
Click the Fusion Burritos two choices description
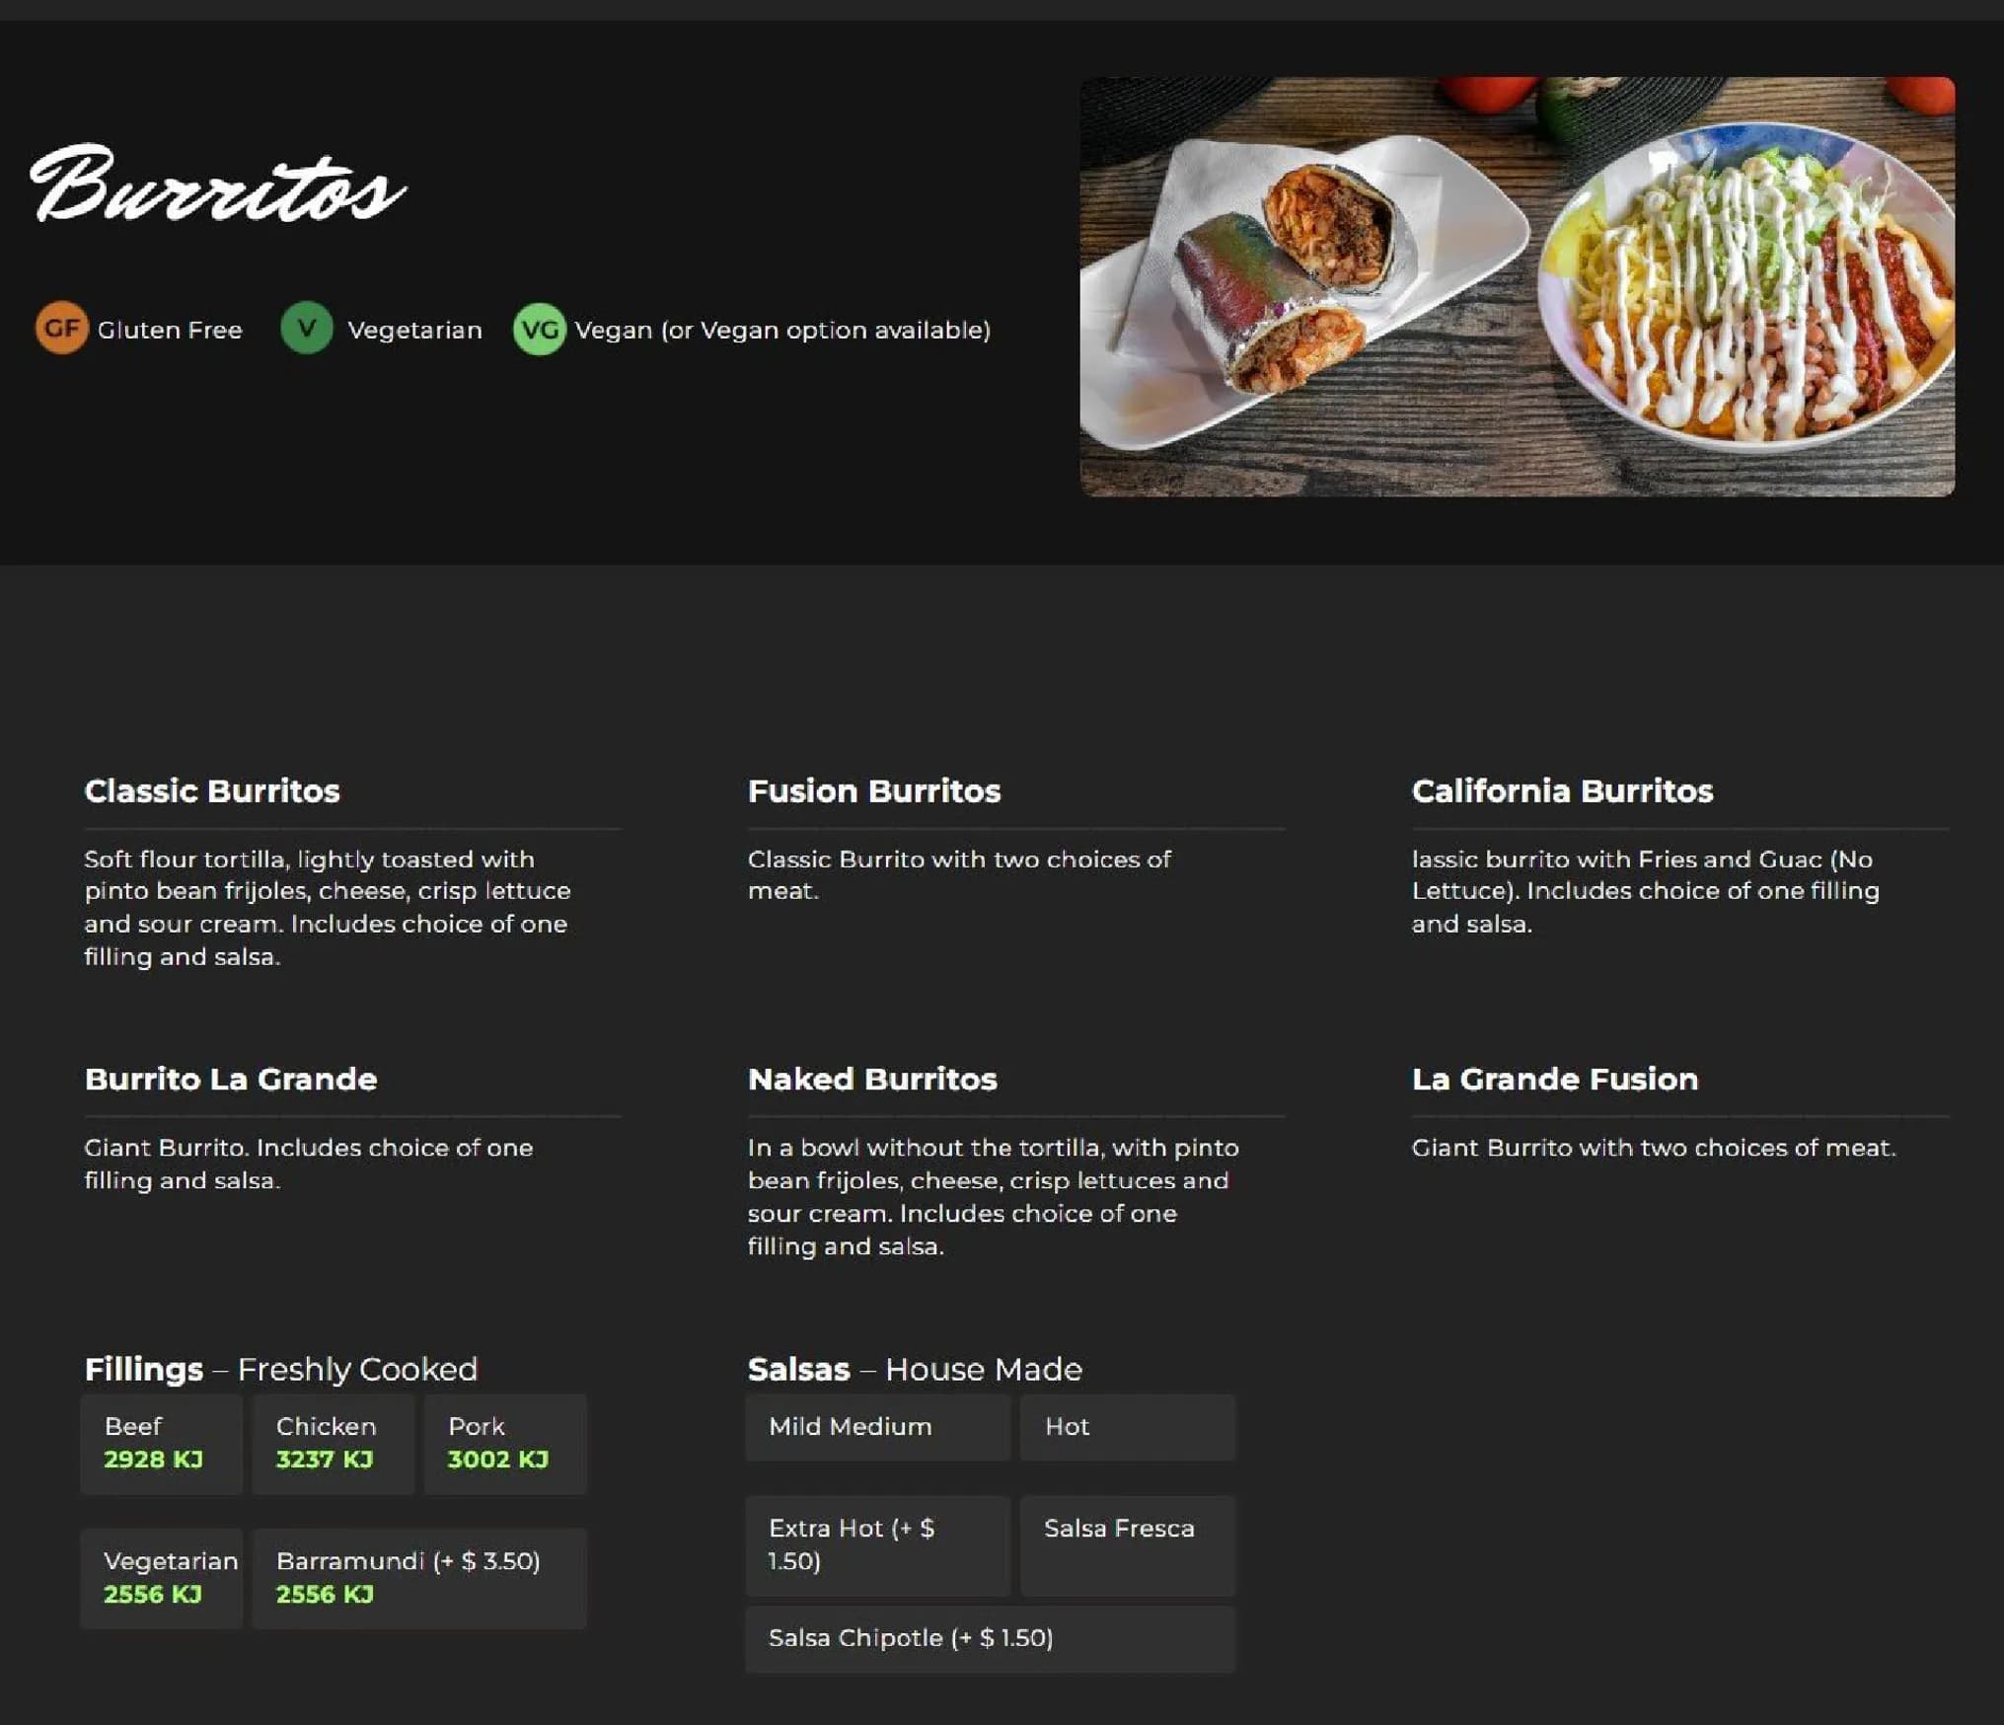(959, 874)
